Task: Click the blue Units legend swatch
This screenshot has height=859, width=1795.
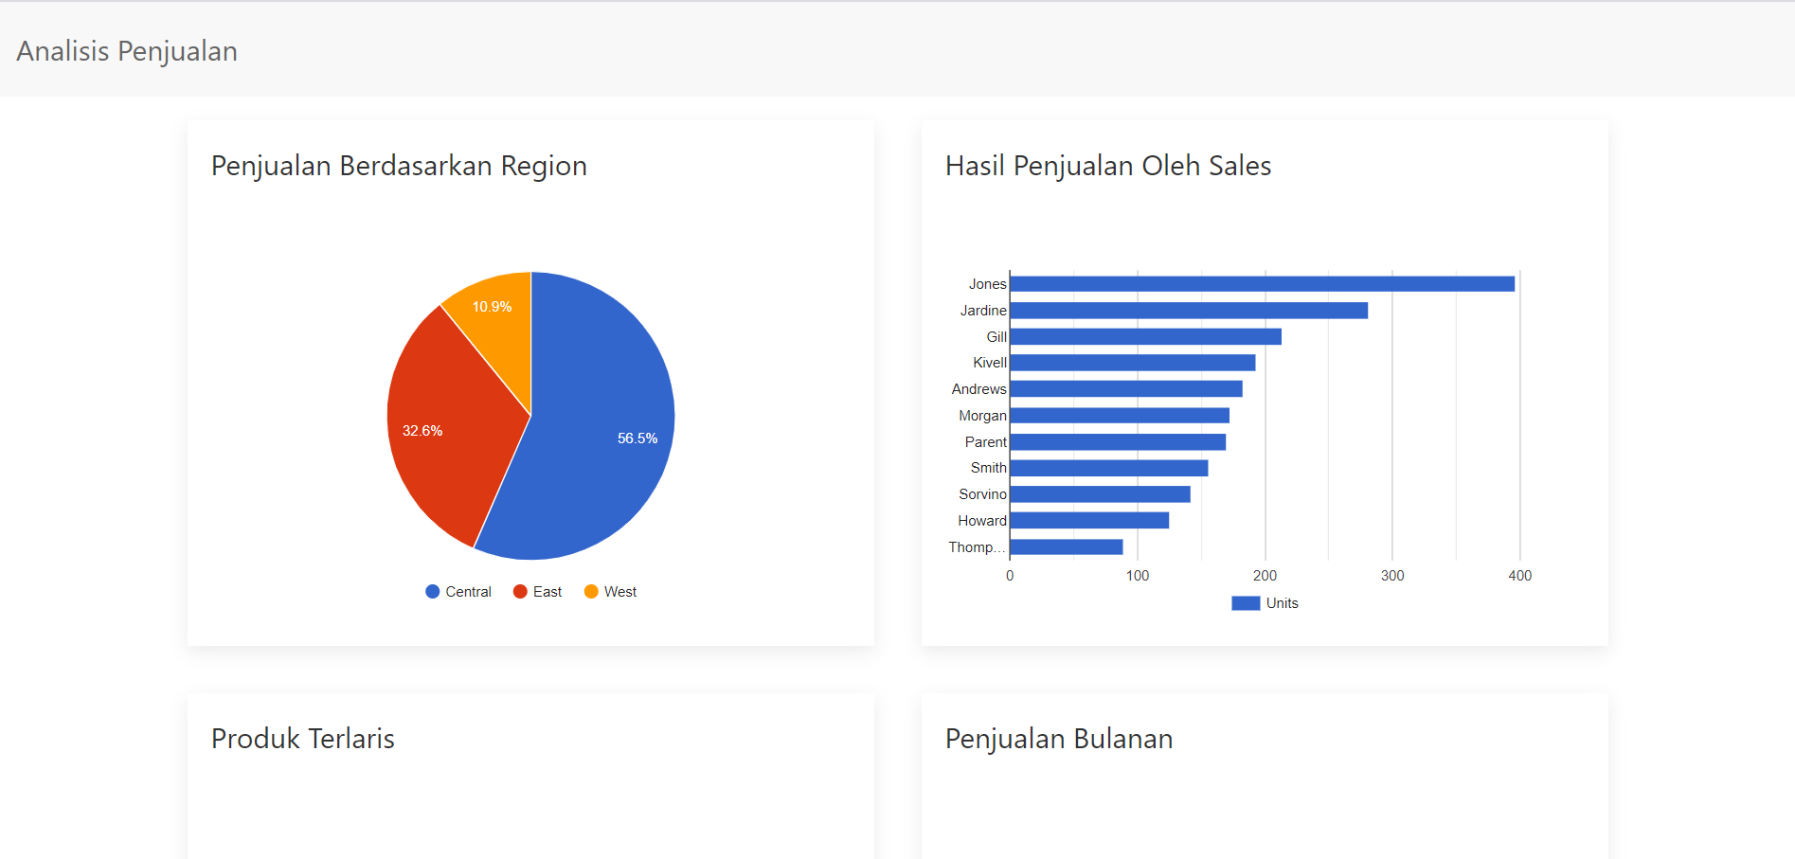Action: tap(1246, 603)
